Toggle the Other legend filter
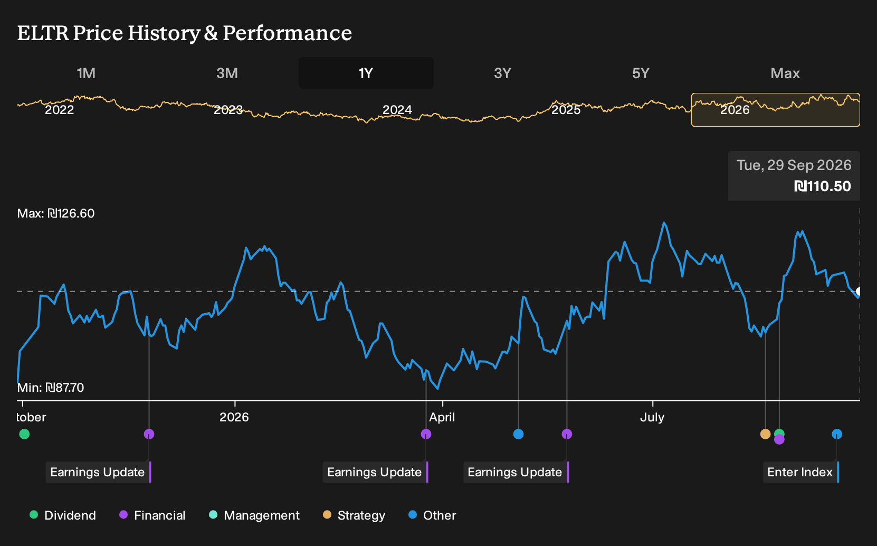The height and width of the screenshot is (546, 877). click(432, 515)
